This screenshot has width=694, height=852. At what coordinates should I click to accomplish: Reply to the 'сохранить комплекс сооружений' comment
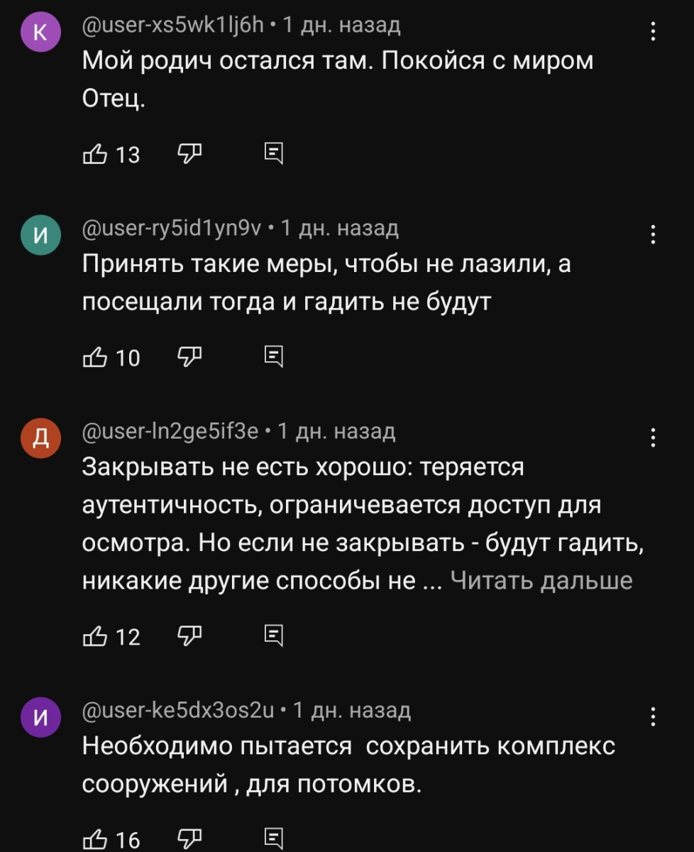point(273,839)
